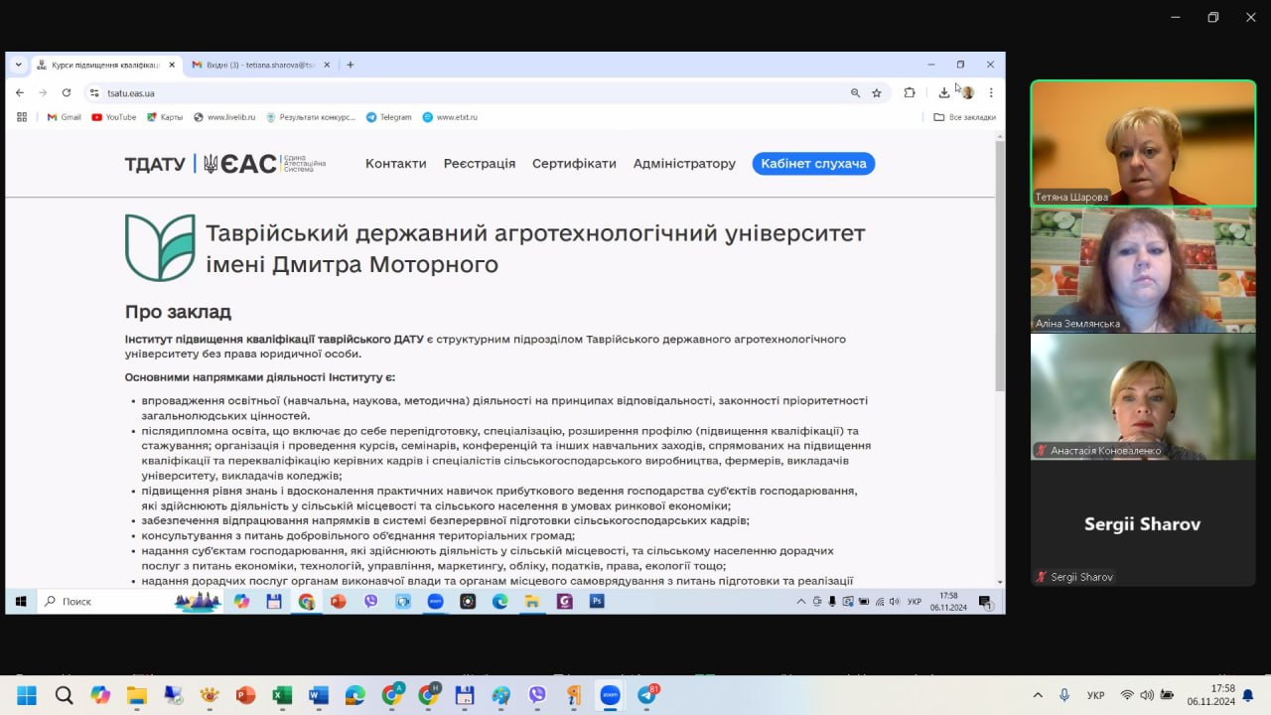
Task: Open File Explorer on the local taskbar
Action: click(137, 695)
